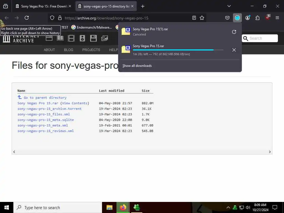Image resolution: width=284 pixels, height=213 pixels.
Task: Open the Software floppy disk icon
Action: point(93,38)
